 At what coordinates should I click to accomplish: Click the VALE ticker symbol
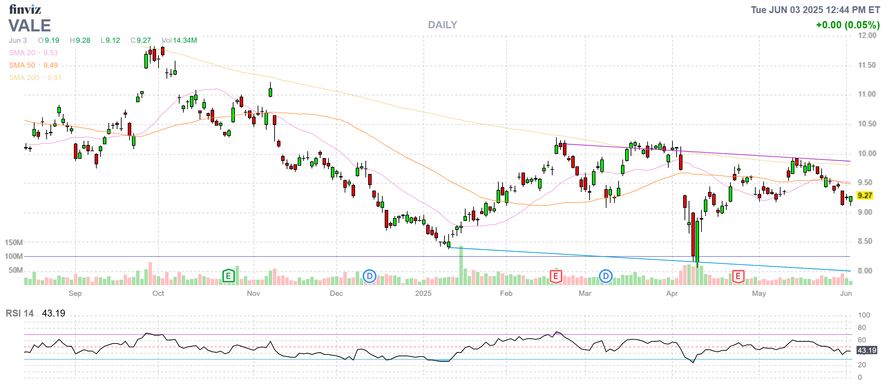[30, 26]
